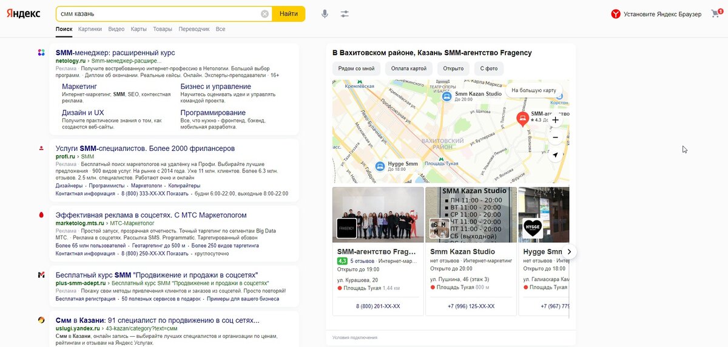Open Smm Kazan Studio hours photo thumbnail
Image resolution: width=728 pixels, height=347 pixels.
tap(471, 214)
